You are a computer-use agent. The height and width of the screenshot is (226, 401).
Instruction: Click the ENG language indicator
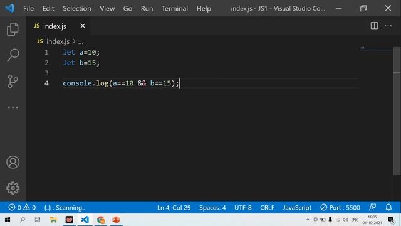coord(355,220)
